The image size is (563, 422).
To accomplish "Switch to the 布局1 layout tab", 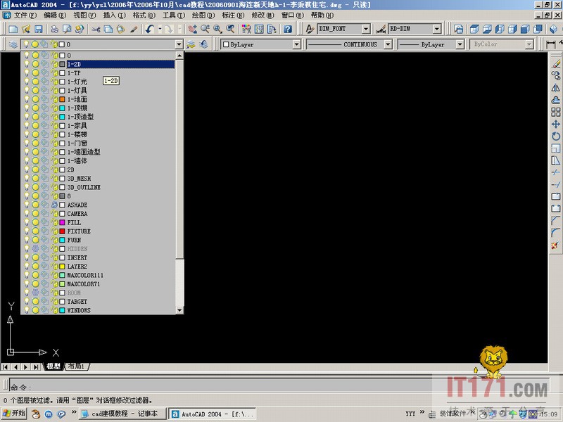I will click(x=75, y=366).
